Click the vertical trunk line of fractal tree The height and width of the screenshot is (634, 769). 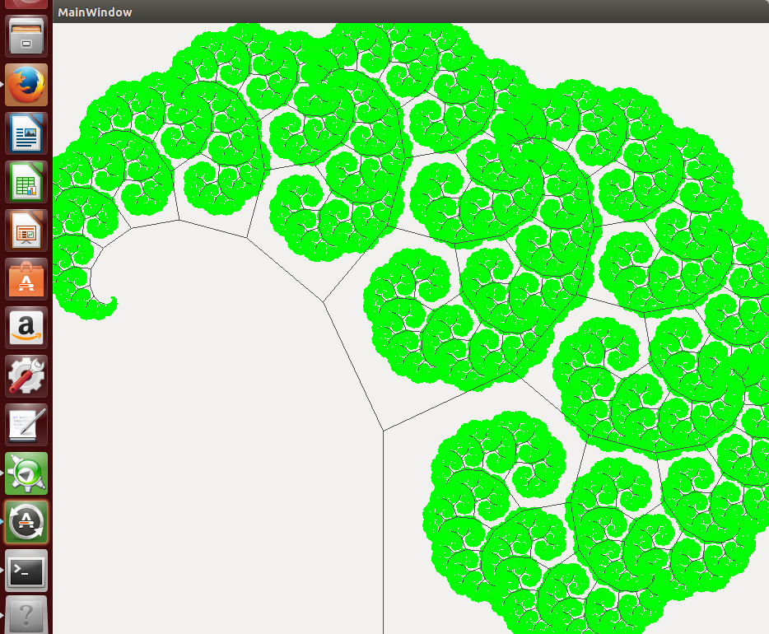[383, 535]
